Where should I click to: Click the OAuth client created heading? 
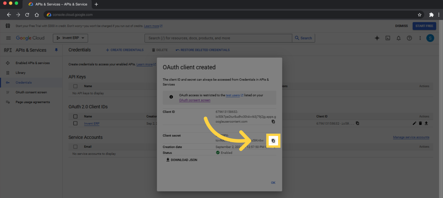[189, 67]
